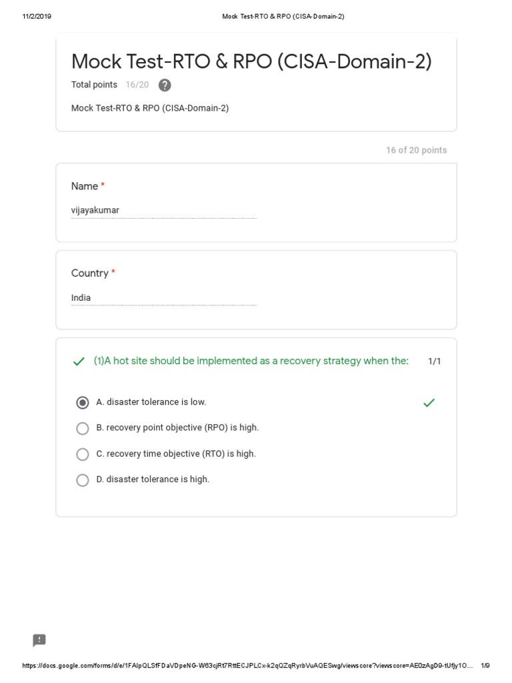This screenshot has height=683, width=512.
Task: Click green check mark before question 1
Action: 79,362
